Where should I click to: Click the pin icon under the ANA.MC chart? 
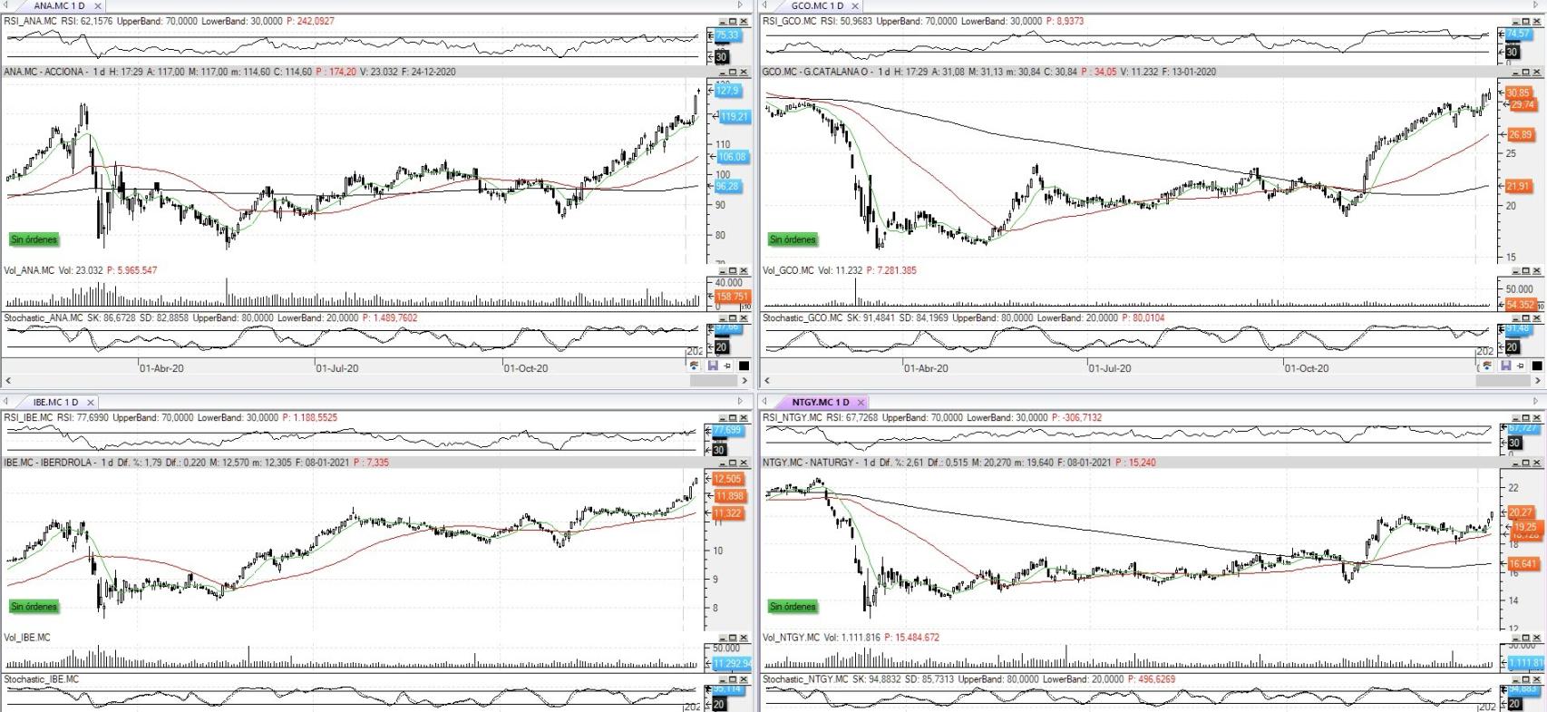(727, 366)
